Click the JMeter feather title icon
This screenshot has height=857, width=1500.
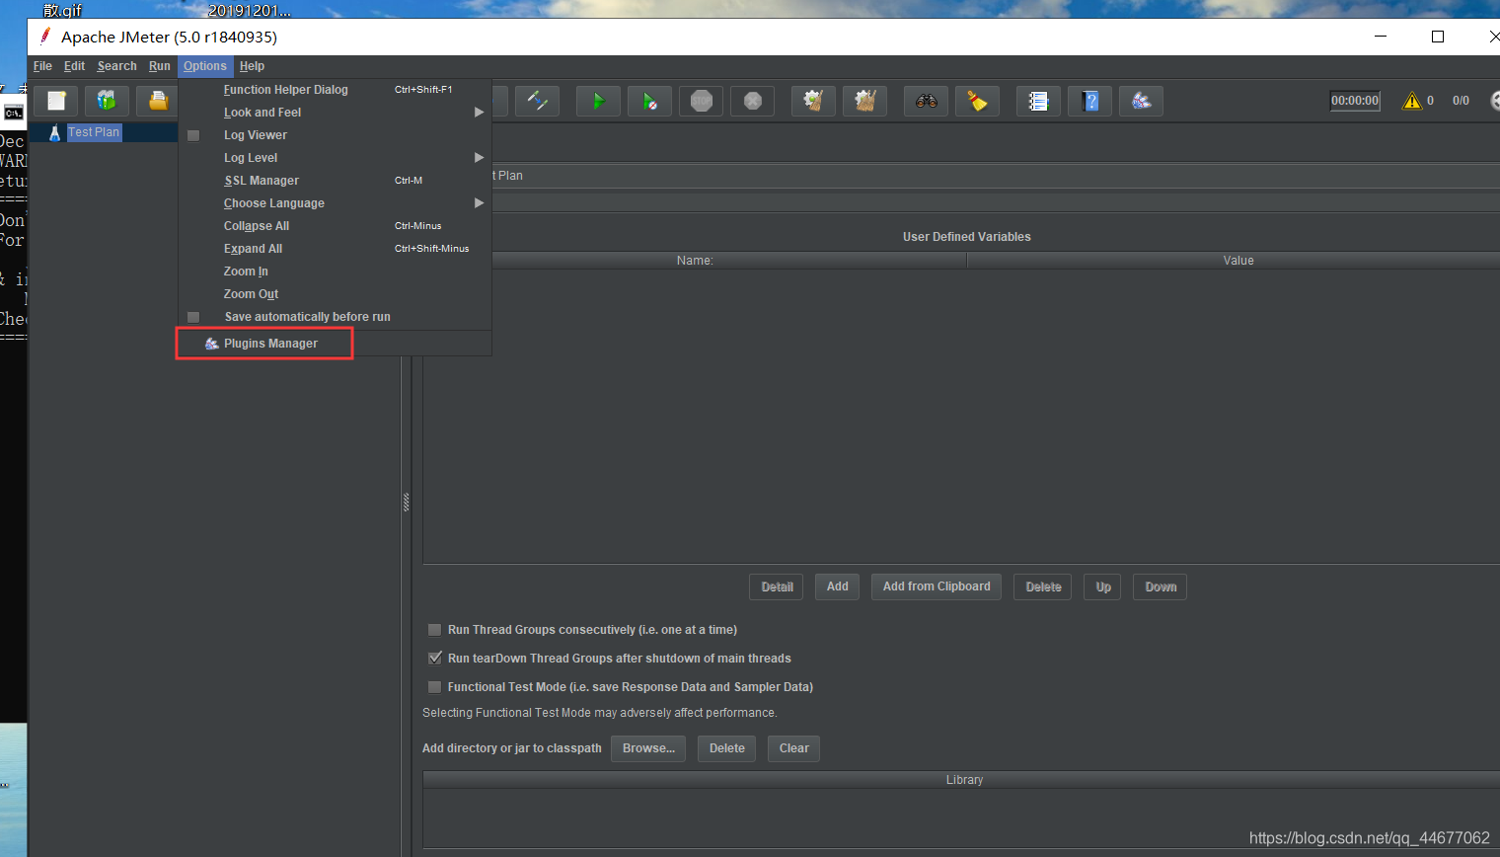(45, 37)
